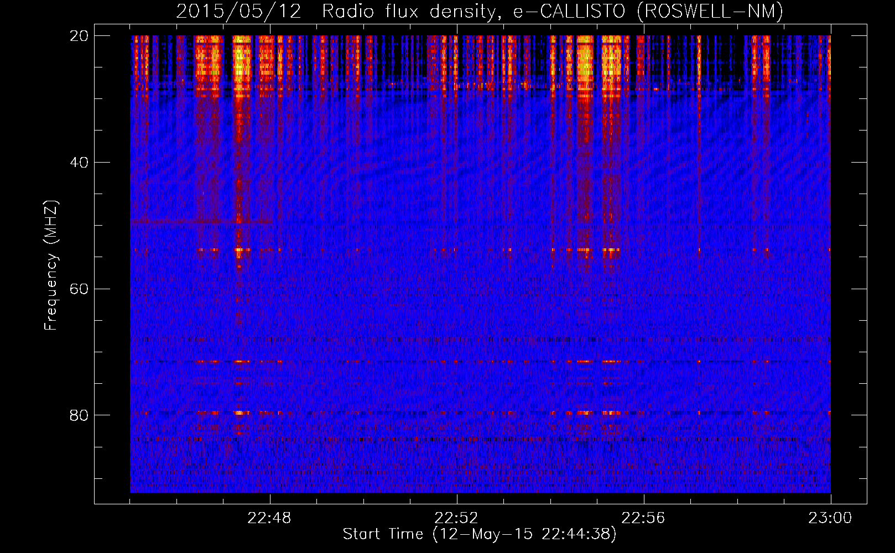Click the 20 frequency tick label
This screenshot has width=895, height=553.
[79, 36]
